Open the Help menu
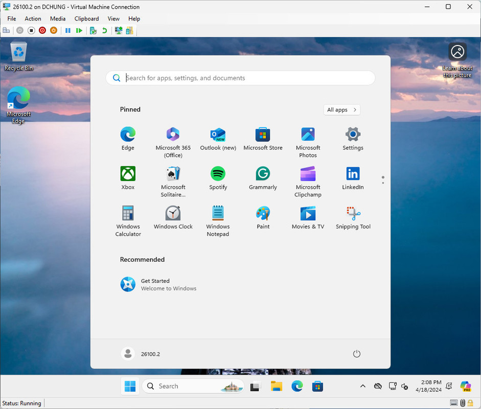Screen dimensions: 481x409 click(134, 19)
